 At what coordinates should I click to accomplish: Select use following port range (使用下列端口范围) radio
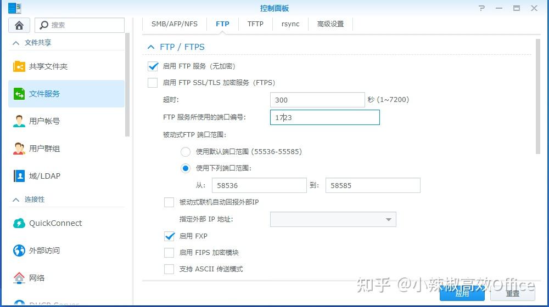[186, 168]
